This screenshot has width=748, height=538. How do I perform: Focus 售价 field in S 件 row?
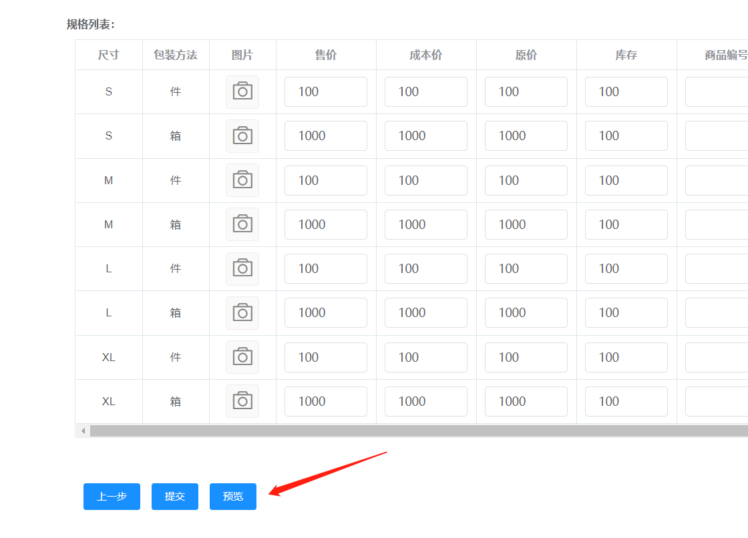pyautogui.click(x=326, y=91)
